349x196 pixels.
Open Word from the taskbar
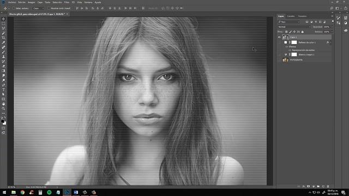click(76, 192)
